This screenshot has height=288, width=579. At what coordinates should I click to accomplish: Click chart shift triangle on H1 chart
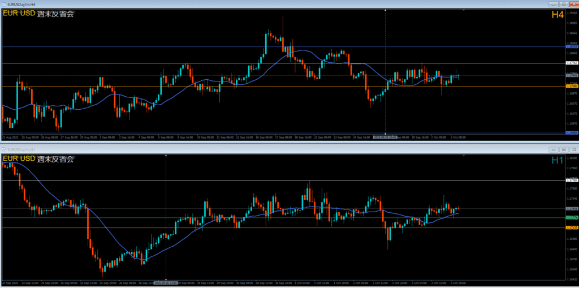464,155
